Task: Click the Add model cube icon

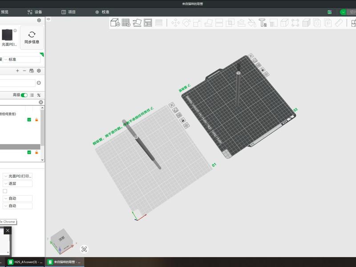Action: click(x=115, y=23)
